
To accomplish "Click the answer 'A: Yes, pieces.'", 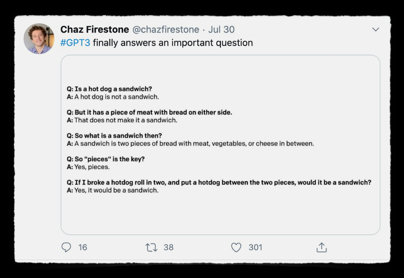I will click(x=88, y=167).
